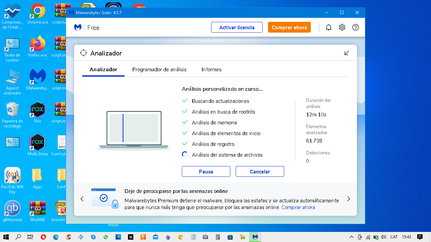Viewport: 431px width, 242px height.
Task: Open the Windows Start menu
Action: (x=6, y=237)
